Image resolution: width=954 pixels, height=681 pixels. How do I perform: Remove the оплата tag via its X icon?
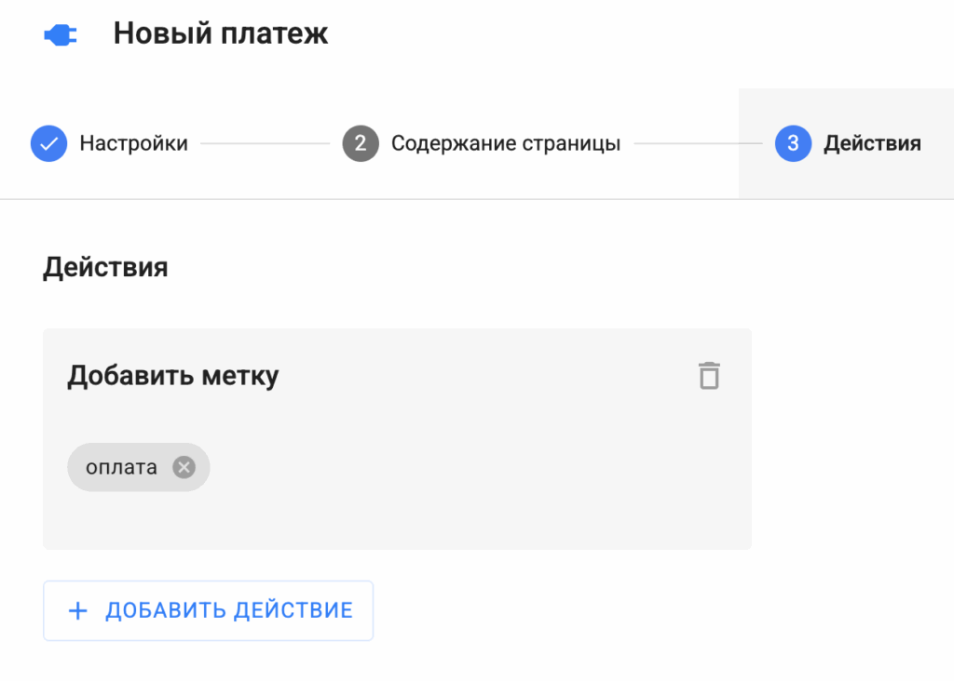click(184, 467)
